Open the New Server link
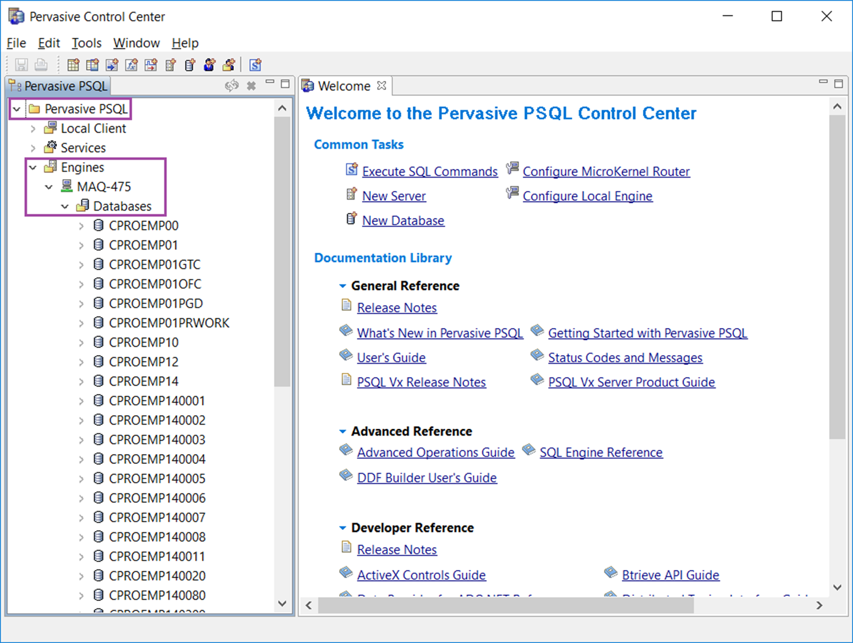Screen dimensions: 853x643 click(394, 196)
